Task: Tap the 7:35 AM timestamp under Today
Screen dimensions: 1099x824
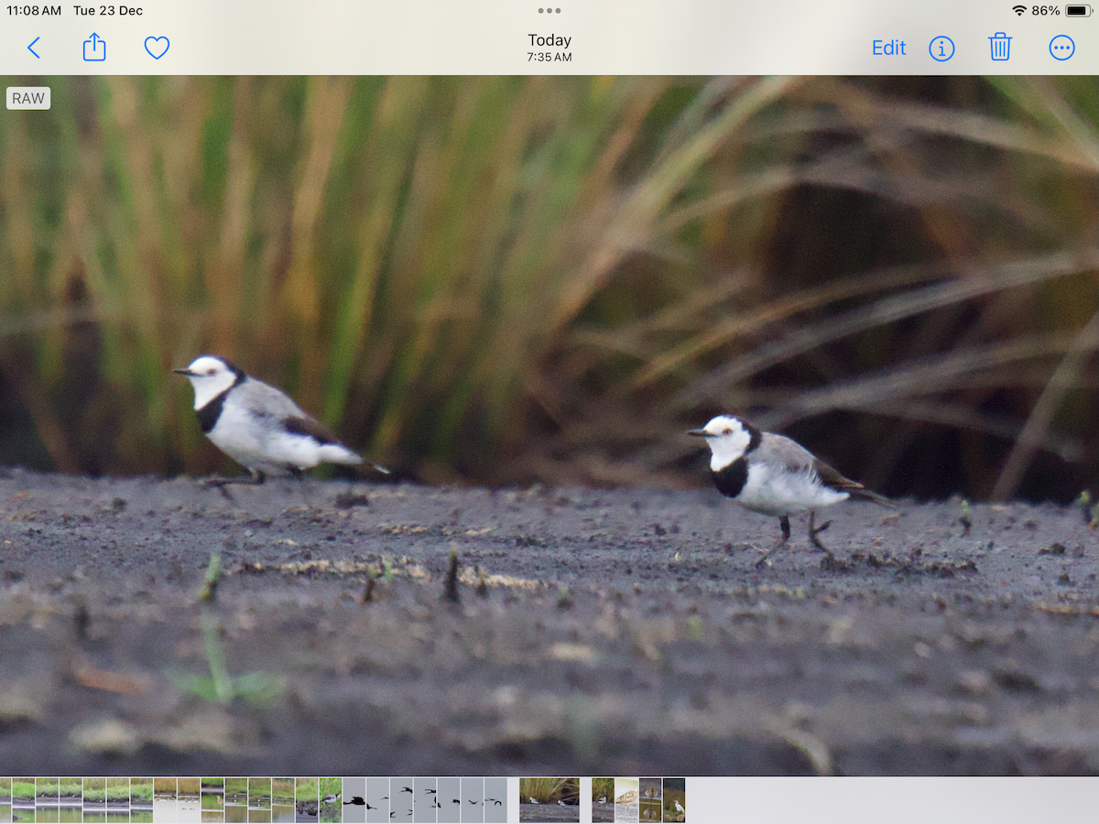Action: pyautogui.click(x=549, y=55)
